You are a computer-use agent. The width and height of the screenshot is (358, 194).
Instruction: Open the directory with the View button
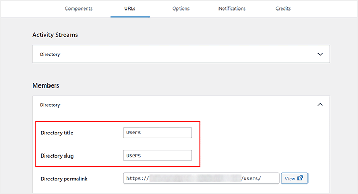[x=294, y=178]
